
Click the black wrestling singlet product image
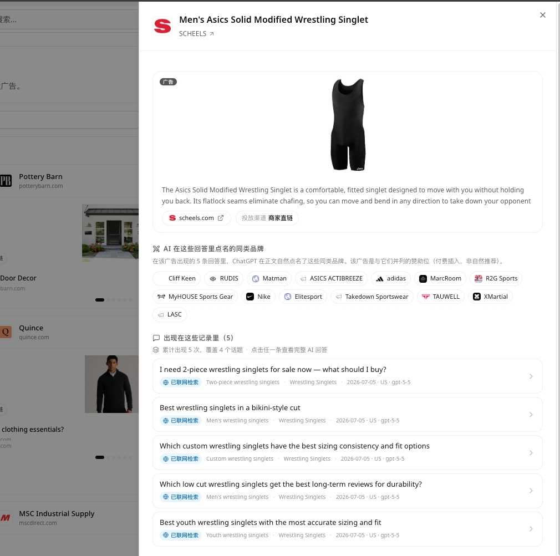[x=348, y=125]
